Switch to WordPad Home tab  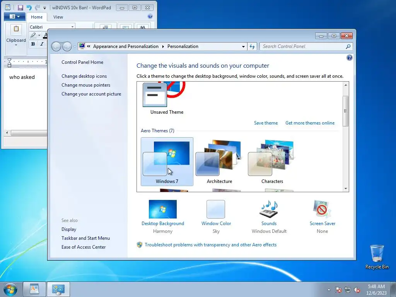[37, 17]
